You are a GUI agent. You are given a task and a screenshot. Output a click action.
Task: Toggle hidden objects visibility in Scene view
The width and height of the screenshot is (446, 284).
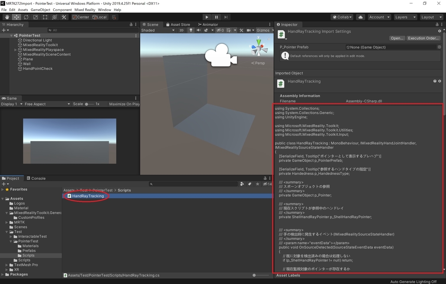220,30
